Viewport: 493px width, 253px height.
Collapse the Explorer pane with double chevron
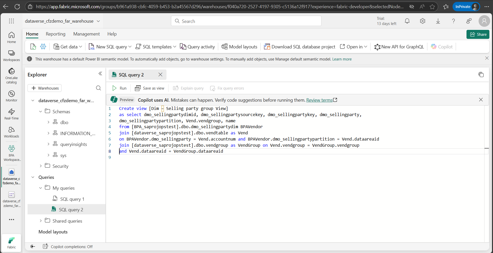click(x=100, y=74)
